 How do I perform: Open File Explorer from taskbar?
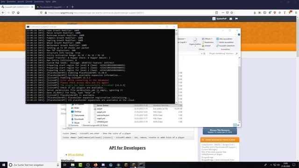pyautogui.click(x=73, y=165)
